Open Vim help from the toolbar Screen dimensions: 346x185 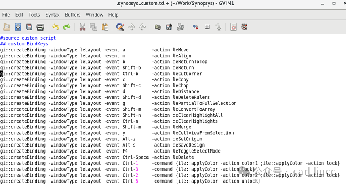click(x=234, y=27)
